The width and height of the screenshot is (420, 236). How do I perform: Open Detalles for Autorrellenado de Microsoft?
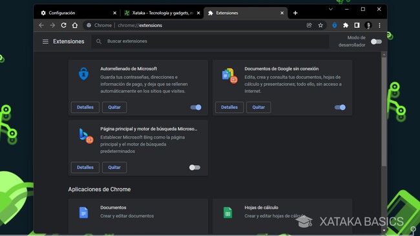click(x=85, y=107)
